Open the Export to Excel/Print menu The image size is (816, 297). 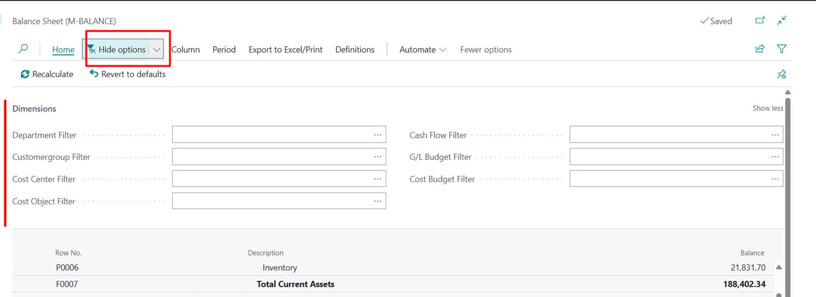(x=285, y=49)
